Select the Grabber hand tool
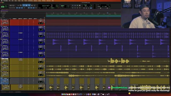Image resolution: width=171 pixels, height=96 pixels. pyautogui.click(x=29, y=5)
